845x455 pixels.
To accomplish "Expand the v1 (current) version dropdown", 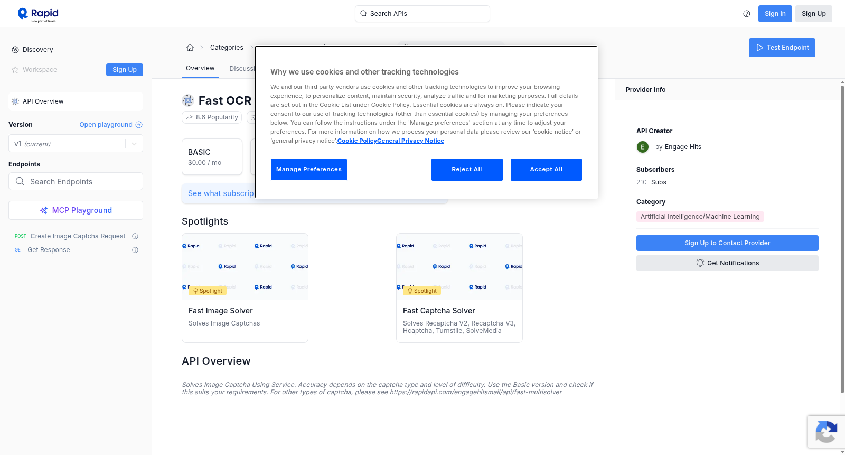I will tap(76, 144).
